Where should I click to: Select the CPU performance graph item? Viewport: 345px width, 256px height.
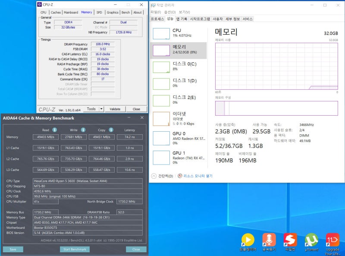178,34
